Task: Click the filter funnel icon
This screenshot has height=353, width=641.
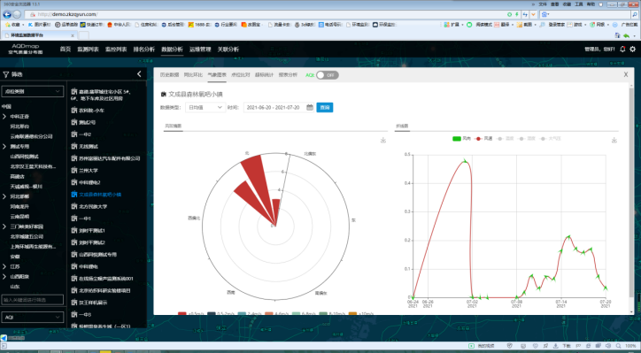Action: coord(5,74)
